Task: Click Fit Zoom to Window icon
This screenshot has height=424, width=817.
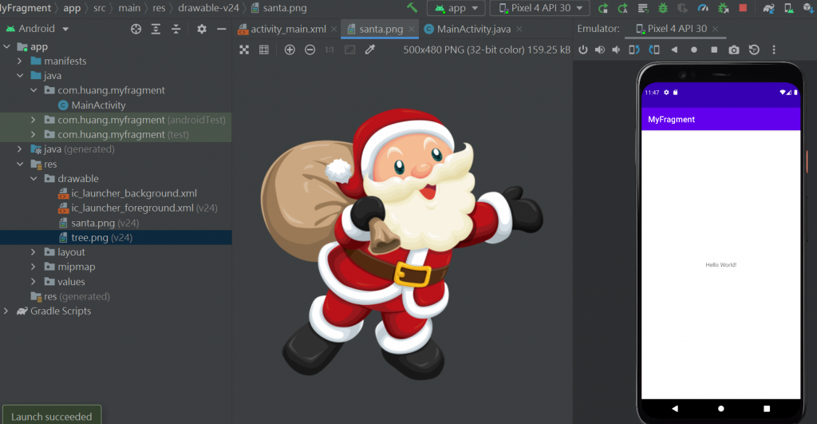Action: 349,50
